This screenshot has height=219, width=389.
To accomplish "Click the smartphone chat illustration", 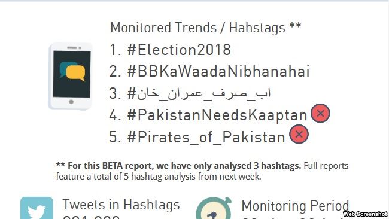I will coord(71,76).
